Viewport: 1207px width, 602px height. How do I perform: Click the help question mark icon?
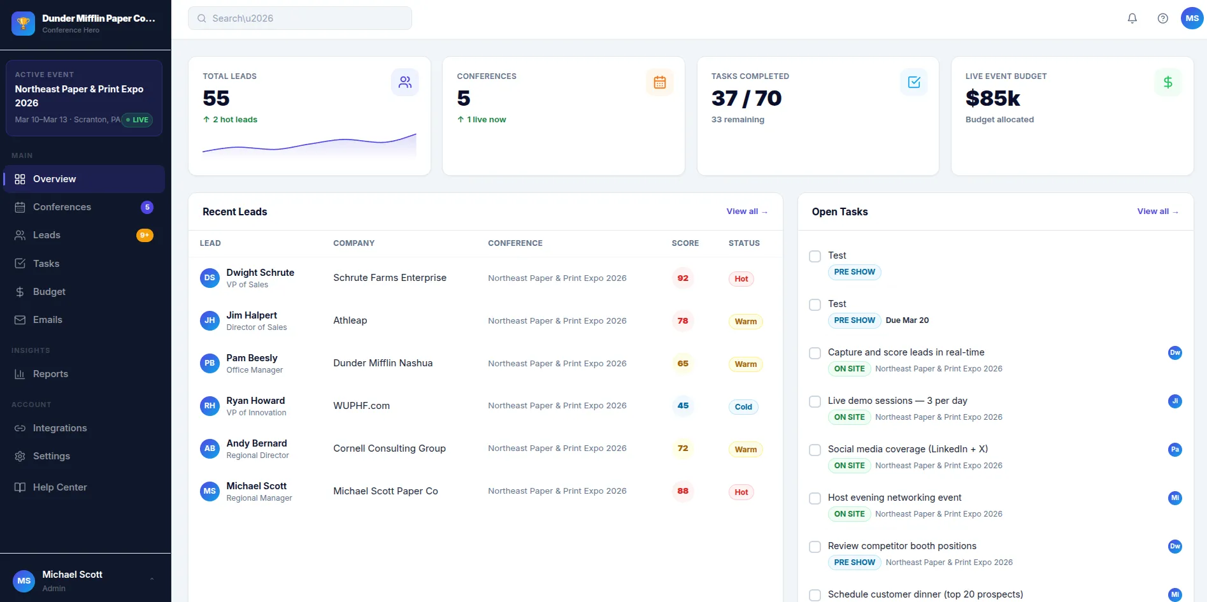(1162, 18)
